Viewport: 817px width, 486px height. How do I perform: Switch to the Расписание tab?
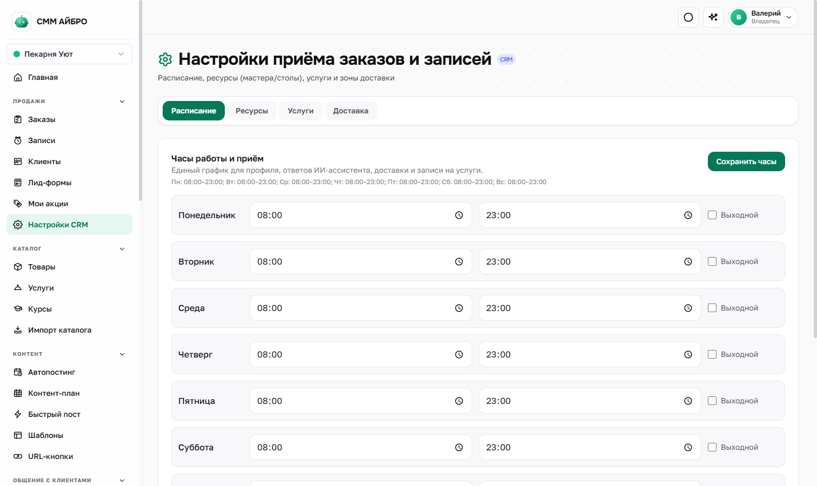193,111
